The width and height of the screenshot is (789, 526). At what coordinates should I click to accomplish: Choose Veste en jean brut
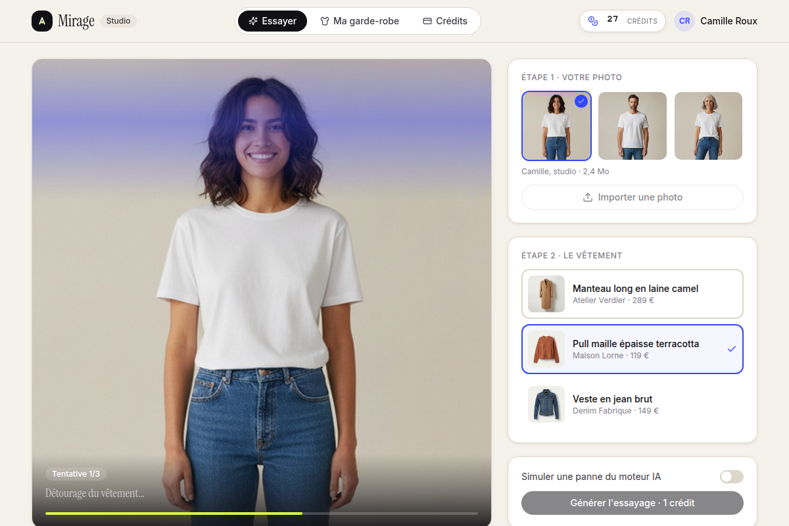click(x=633, y=404)
